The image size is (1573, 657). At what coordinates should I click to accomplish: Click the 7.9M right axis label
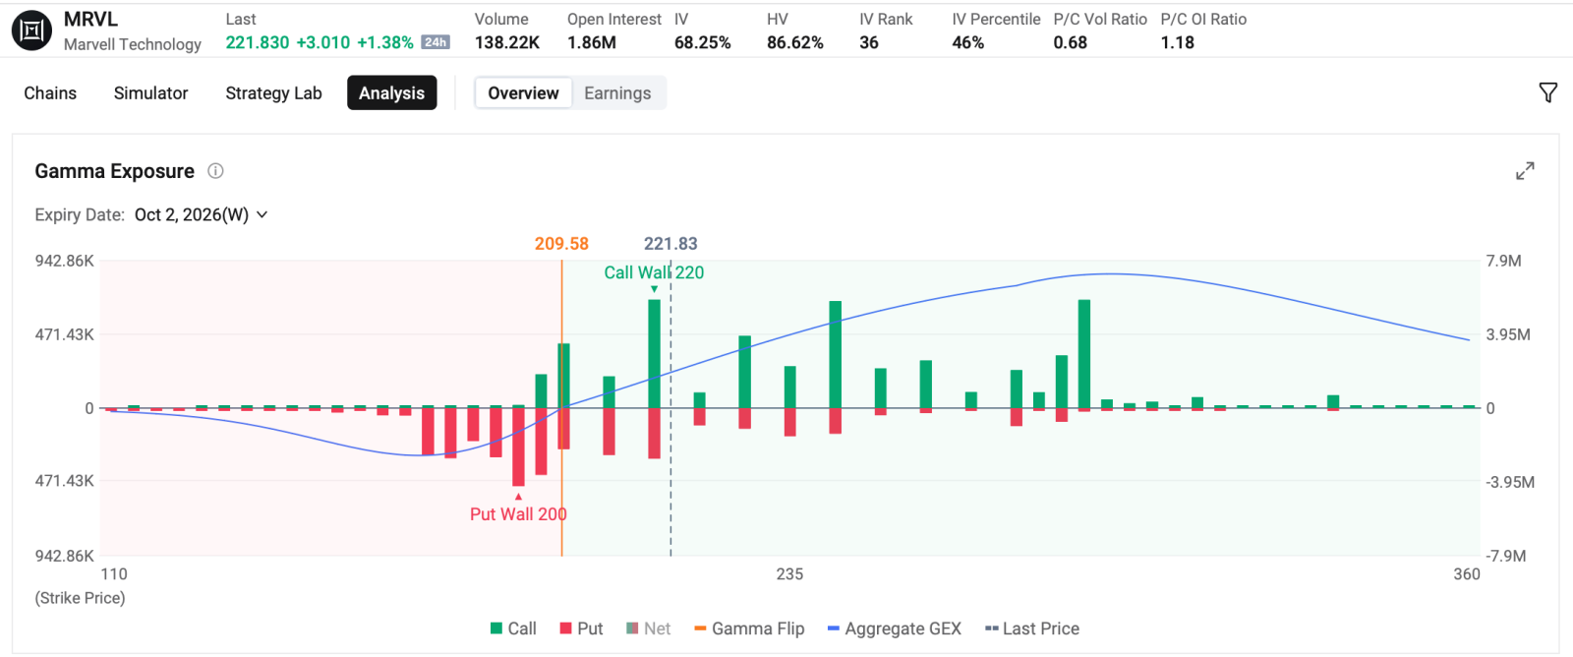tap(1503, 261)
